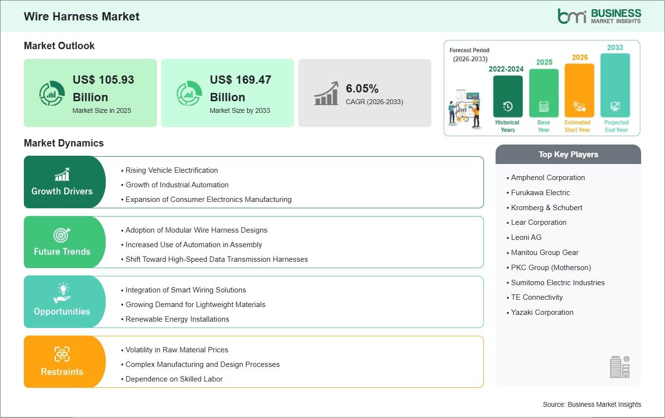
Task: Click the Historical Years clock icon
Action: [508, 106]
